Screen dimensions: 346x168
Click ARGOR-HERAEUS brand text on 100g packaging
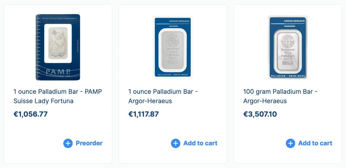click(x=295, y=21)
